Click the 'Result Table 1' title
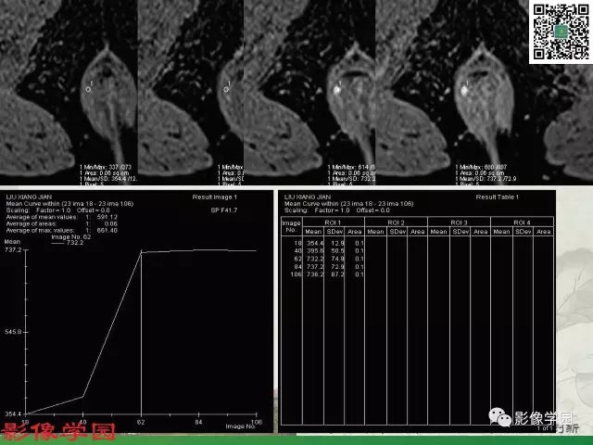Viewport: 593px width, 445px height. 497,197
